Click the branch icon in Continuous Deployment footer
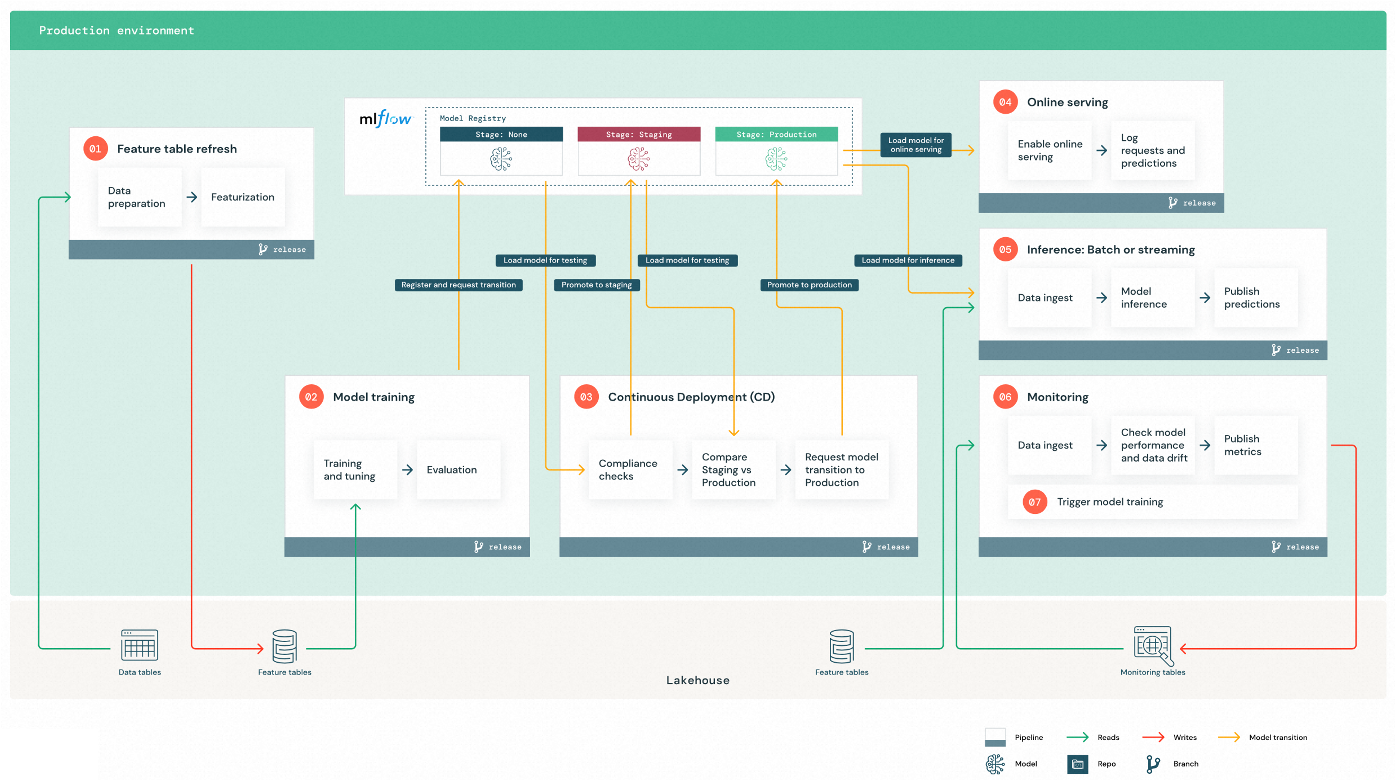Image resolution: width=1395 pixels, height=781 pixels. click(866, 547)
